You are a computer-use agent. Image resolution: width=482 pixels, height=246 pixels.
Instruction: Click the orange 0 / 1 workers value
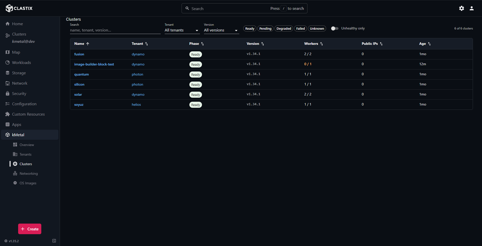point(308,64)
